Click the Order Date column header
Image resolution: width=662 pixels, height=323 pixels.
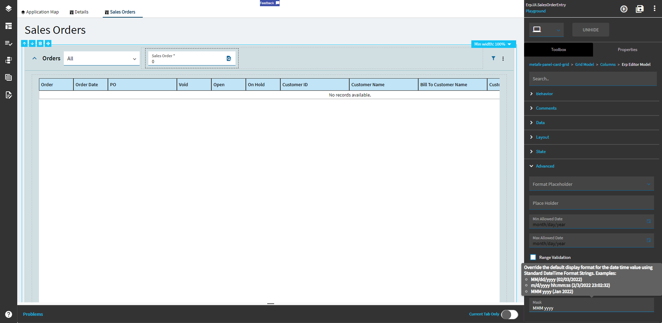pyautogui.click(x=91, y=84)
